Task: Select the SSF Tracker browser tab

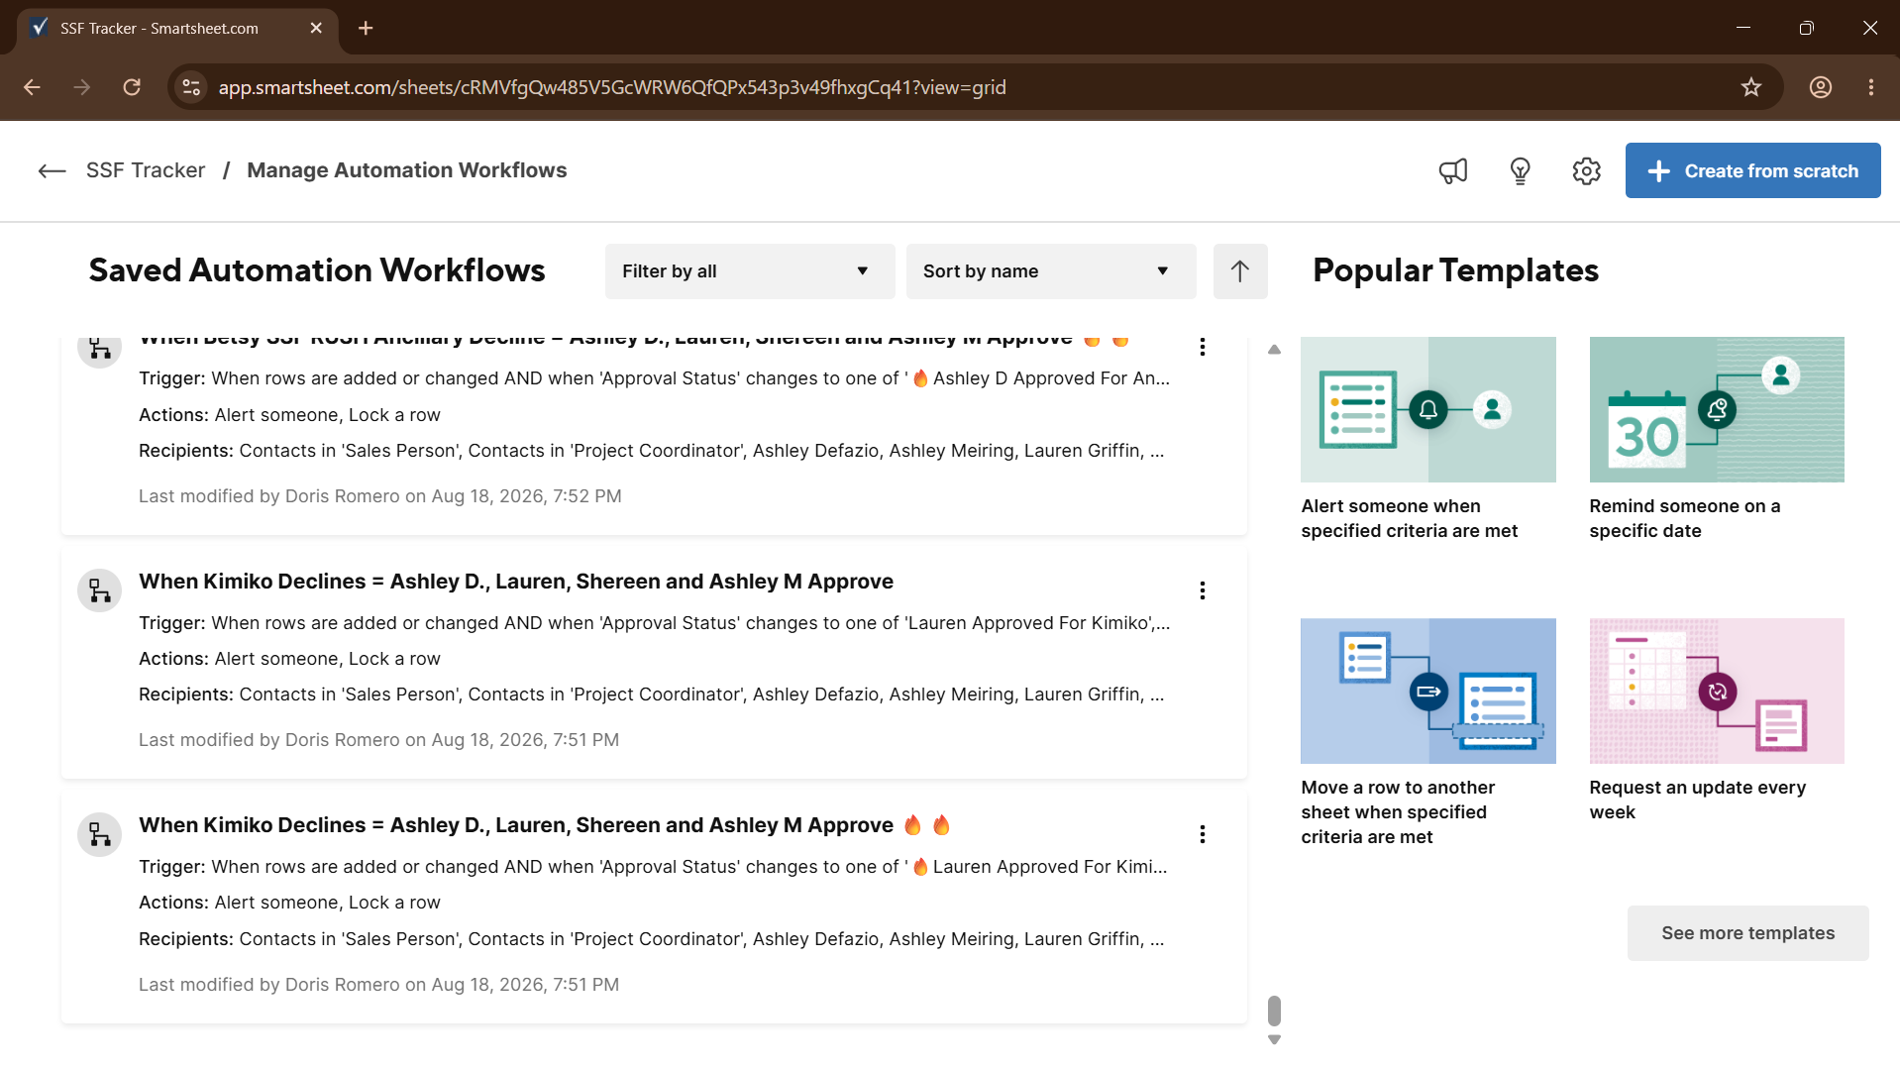Action: [x=178, y=28]
